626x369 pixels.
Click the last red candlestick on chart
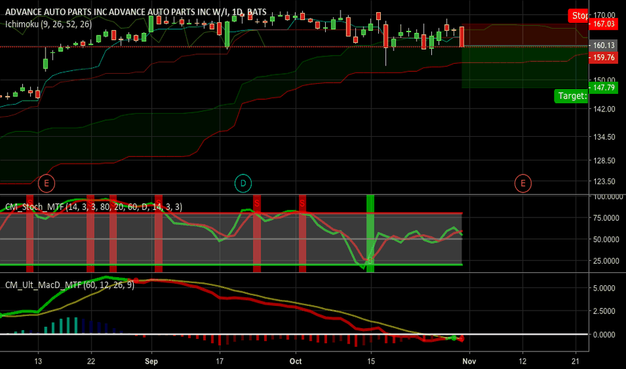tap(462, 37)
